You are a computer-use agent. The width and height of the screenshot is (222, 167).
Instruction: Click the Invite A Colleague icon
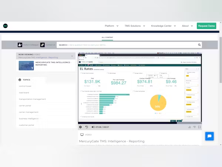[x=20, y=45]
